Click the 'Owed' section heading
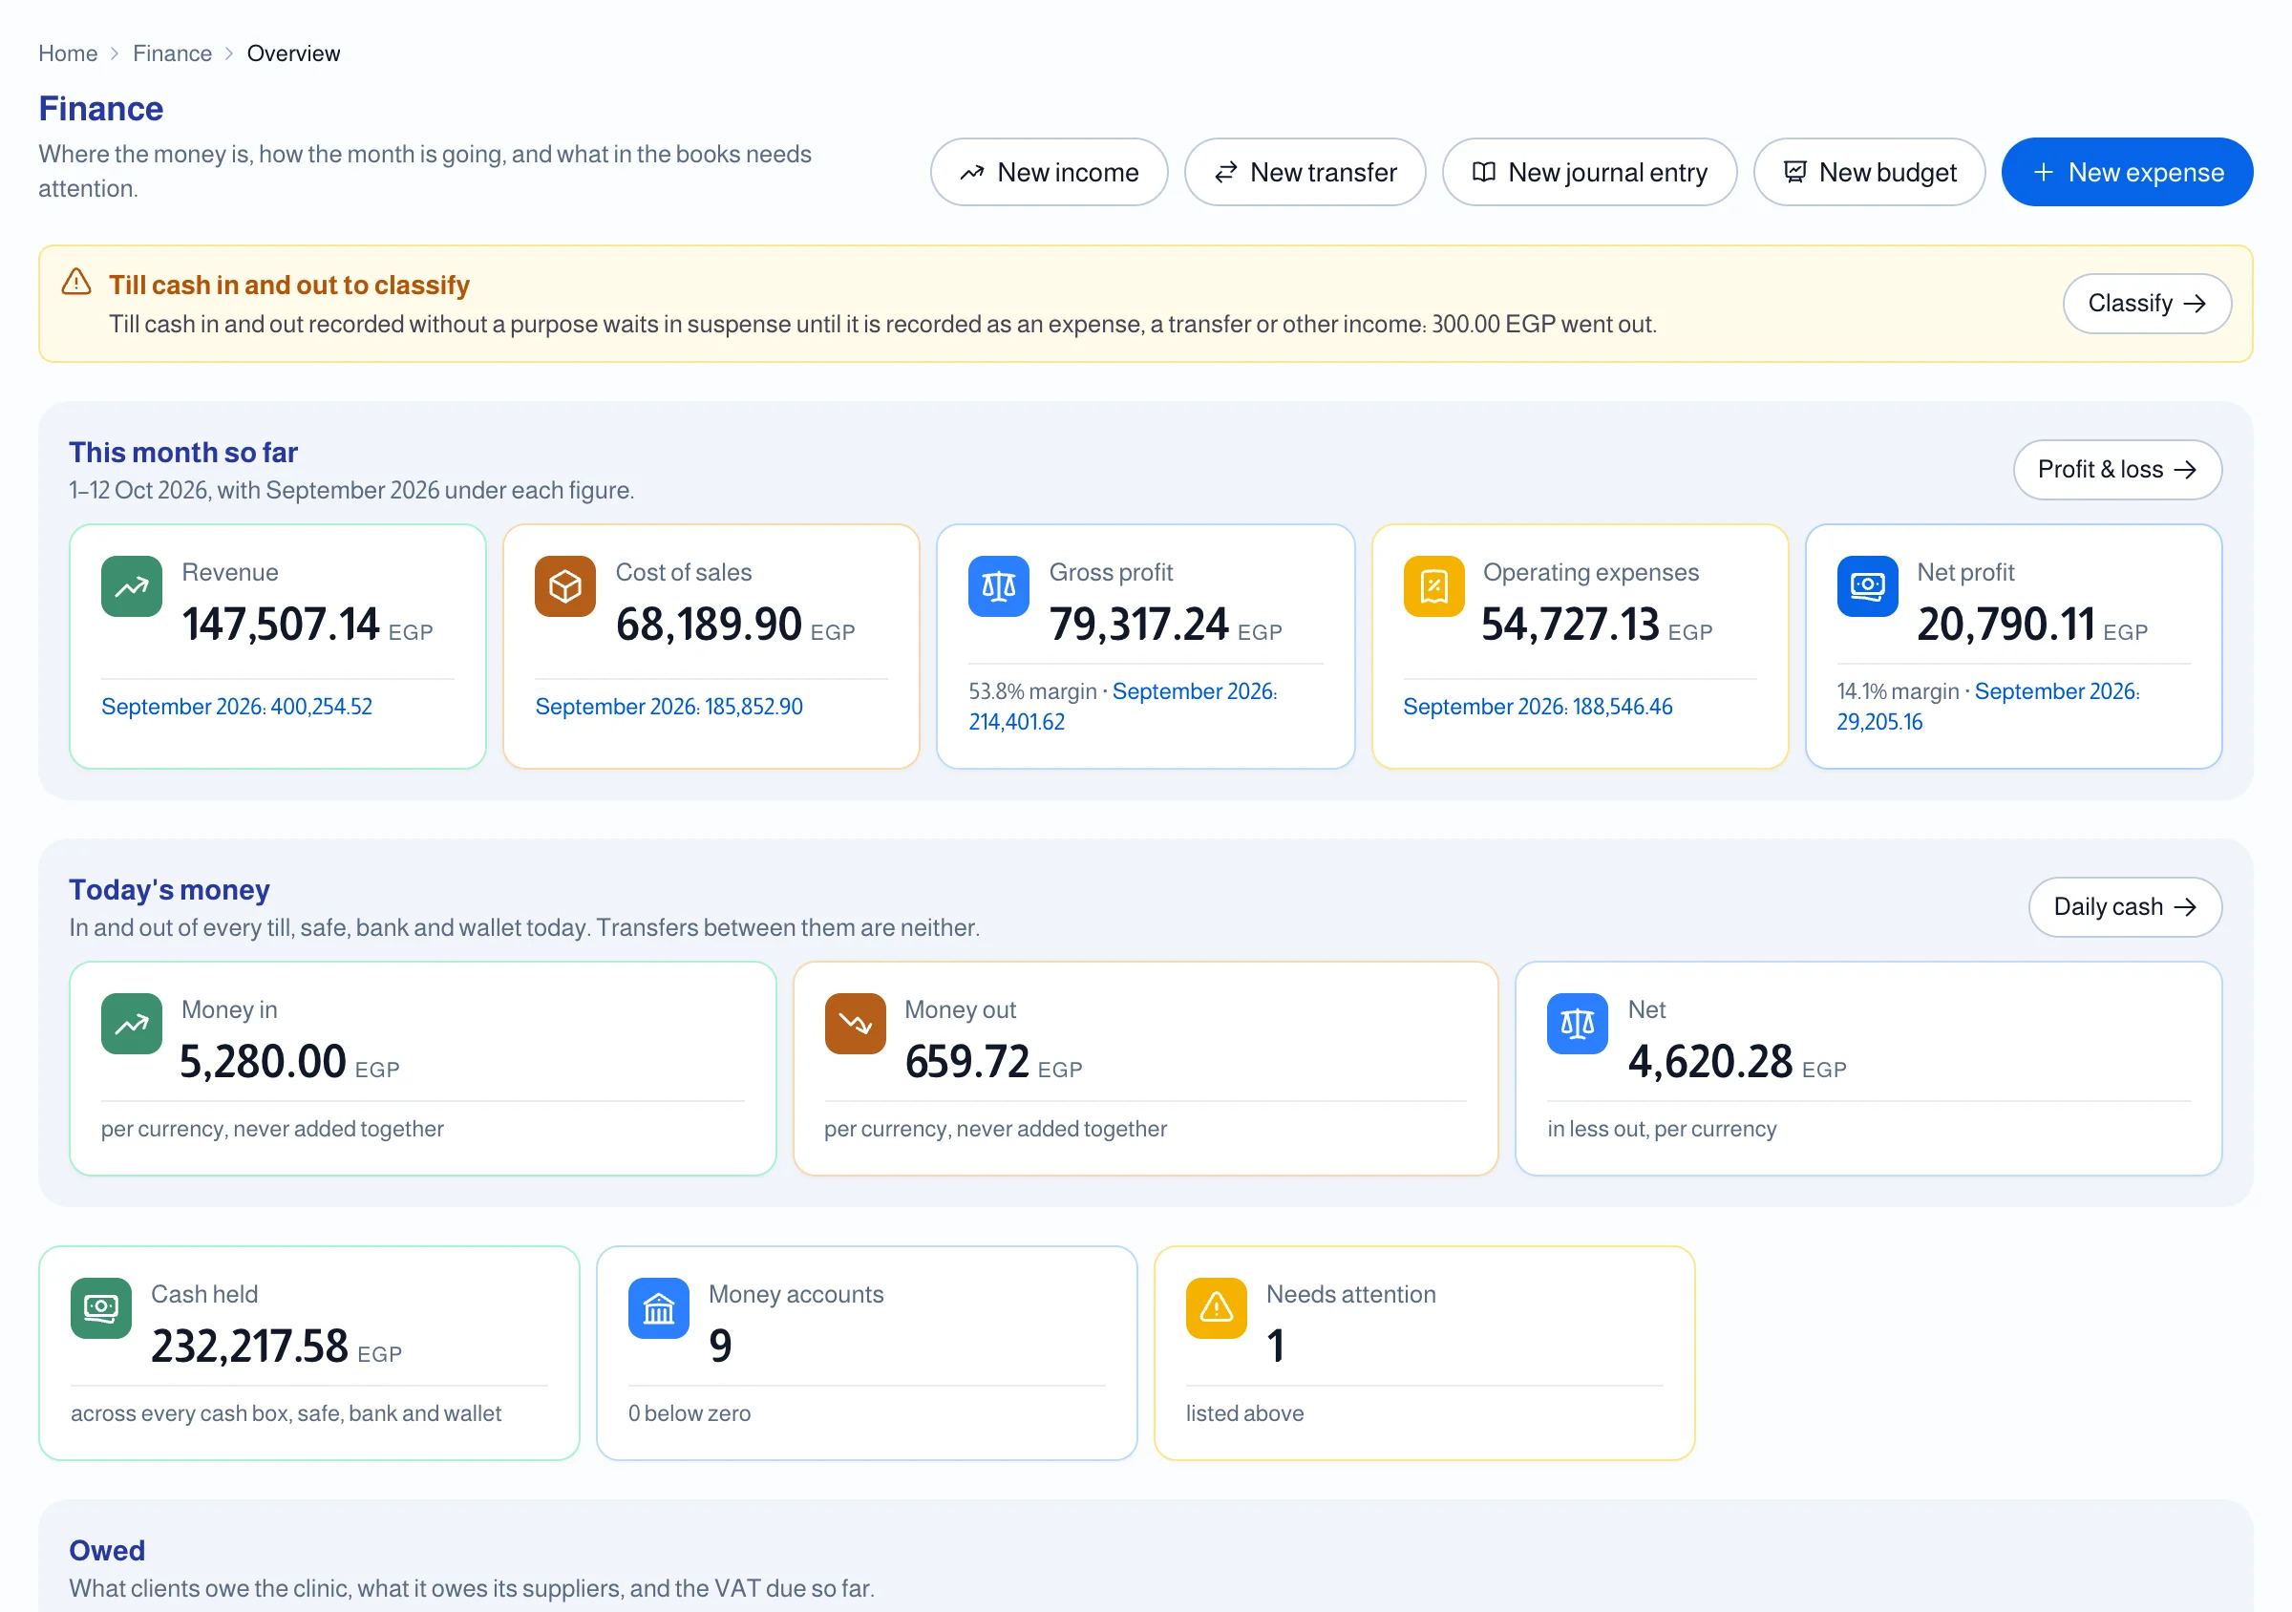The width and height of the screenshot is (2292, 1612). 107,1550
